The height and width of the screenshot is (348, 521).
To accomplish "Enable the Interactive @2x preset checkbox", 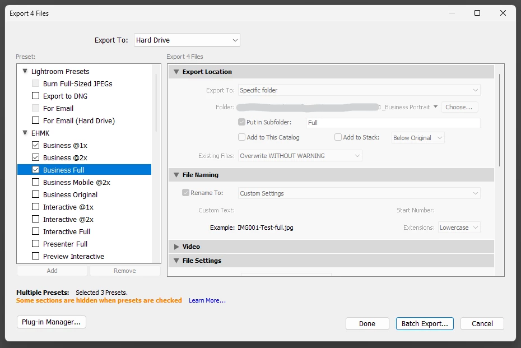I will (x=35, y=219).
